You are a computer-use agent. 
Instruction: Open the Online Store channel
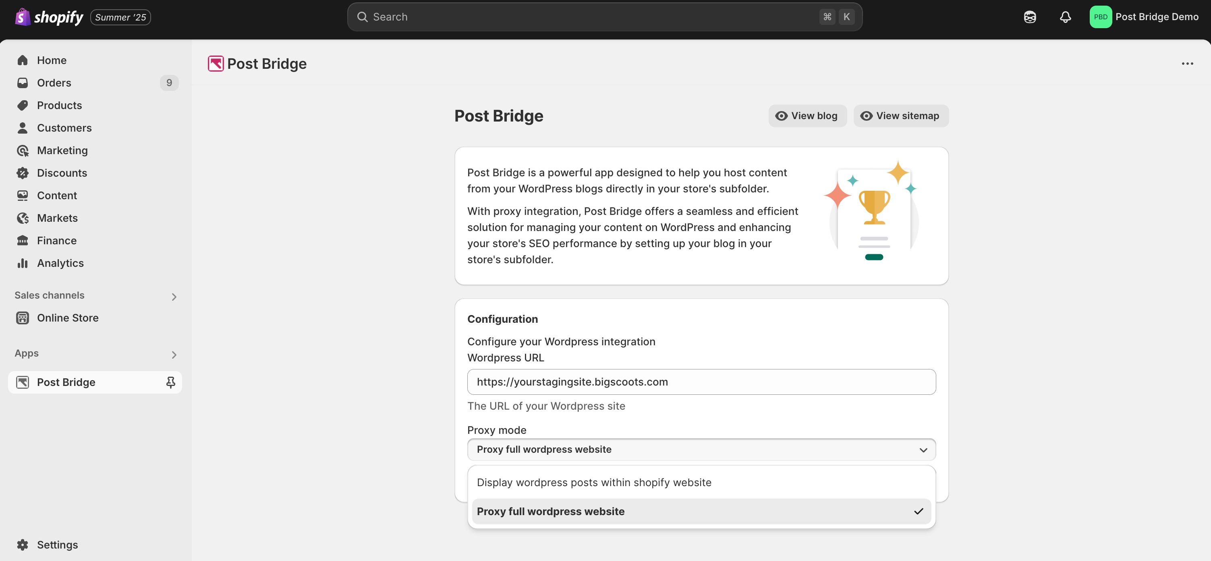(68, 318)
